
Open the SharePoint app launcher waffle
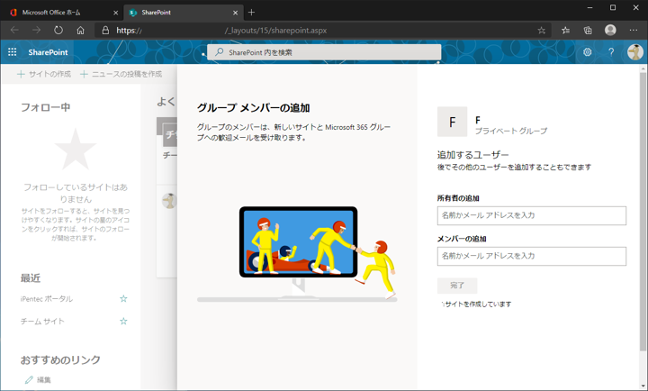click(13, 52)
